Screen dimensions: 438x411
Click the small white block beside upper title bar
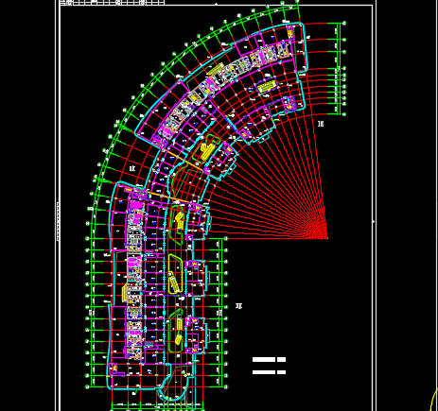(281, 359)
